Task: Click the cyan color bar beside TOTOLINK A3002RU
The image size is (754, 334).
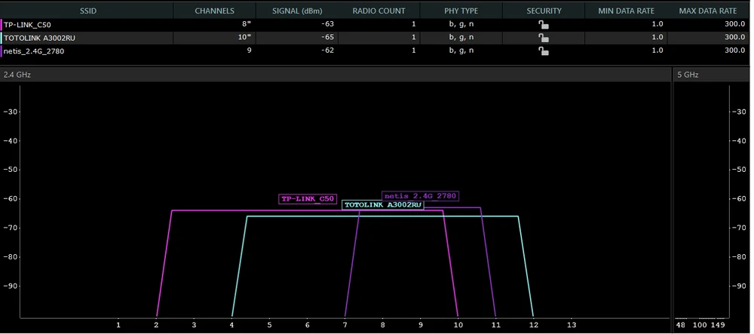Action: click(2, 38)
